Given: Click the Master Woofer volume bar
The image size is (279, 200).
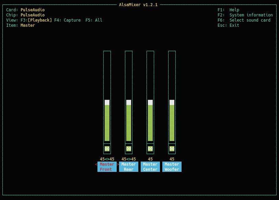Looking at the screenshot, I should pos(172,120).
